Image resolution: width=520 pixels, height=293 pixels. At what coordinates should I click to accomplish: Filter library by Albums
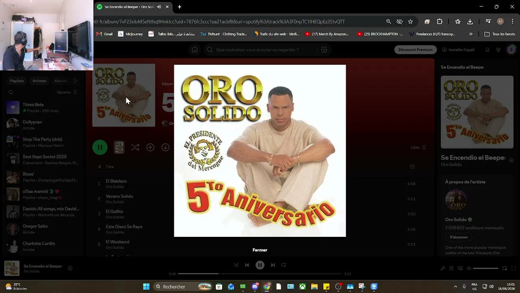pyautogui.click(x=61, y=81)
